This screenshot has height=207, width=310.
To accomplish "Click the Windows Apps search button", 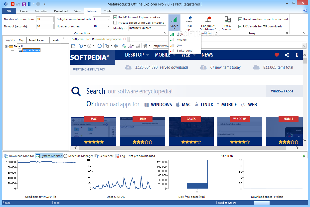I will [284, 91].
